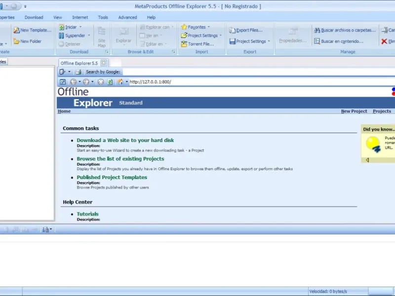Open the Download ribbon tab
Screen dimensions: 395x296
34,17
